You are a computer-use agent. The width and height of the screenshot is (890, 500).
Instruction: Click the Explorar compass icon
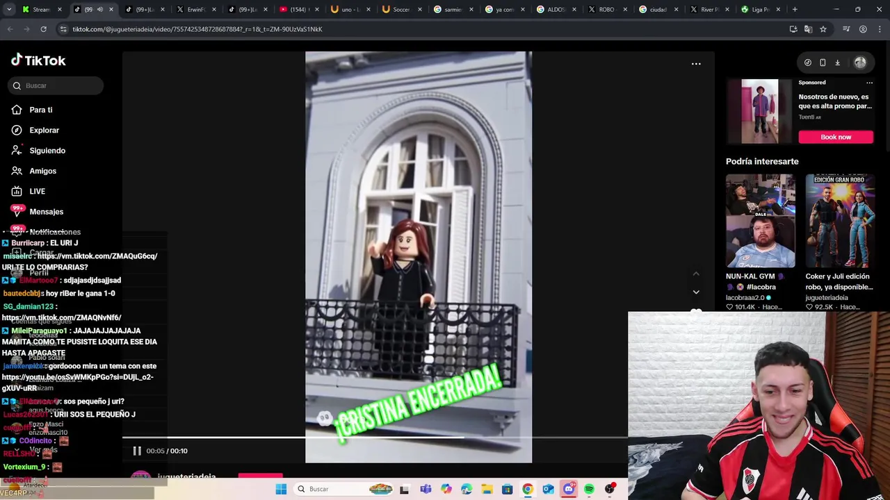[17, 130]
